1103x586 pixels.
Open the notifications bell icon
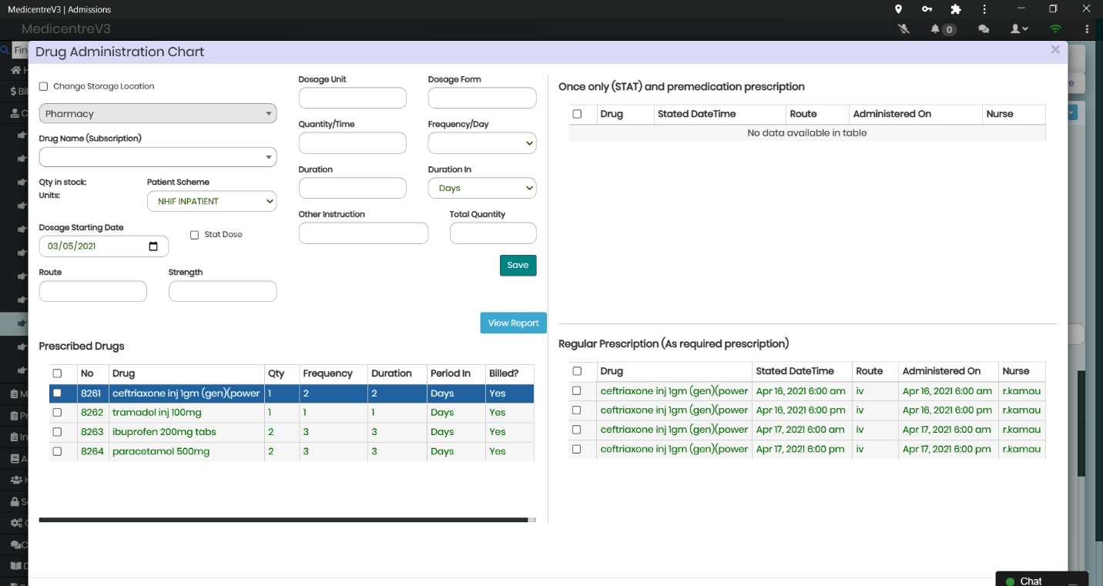[935, 29]
